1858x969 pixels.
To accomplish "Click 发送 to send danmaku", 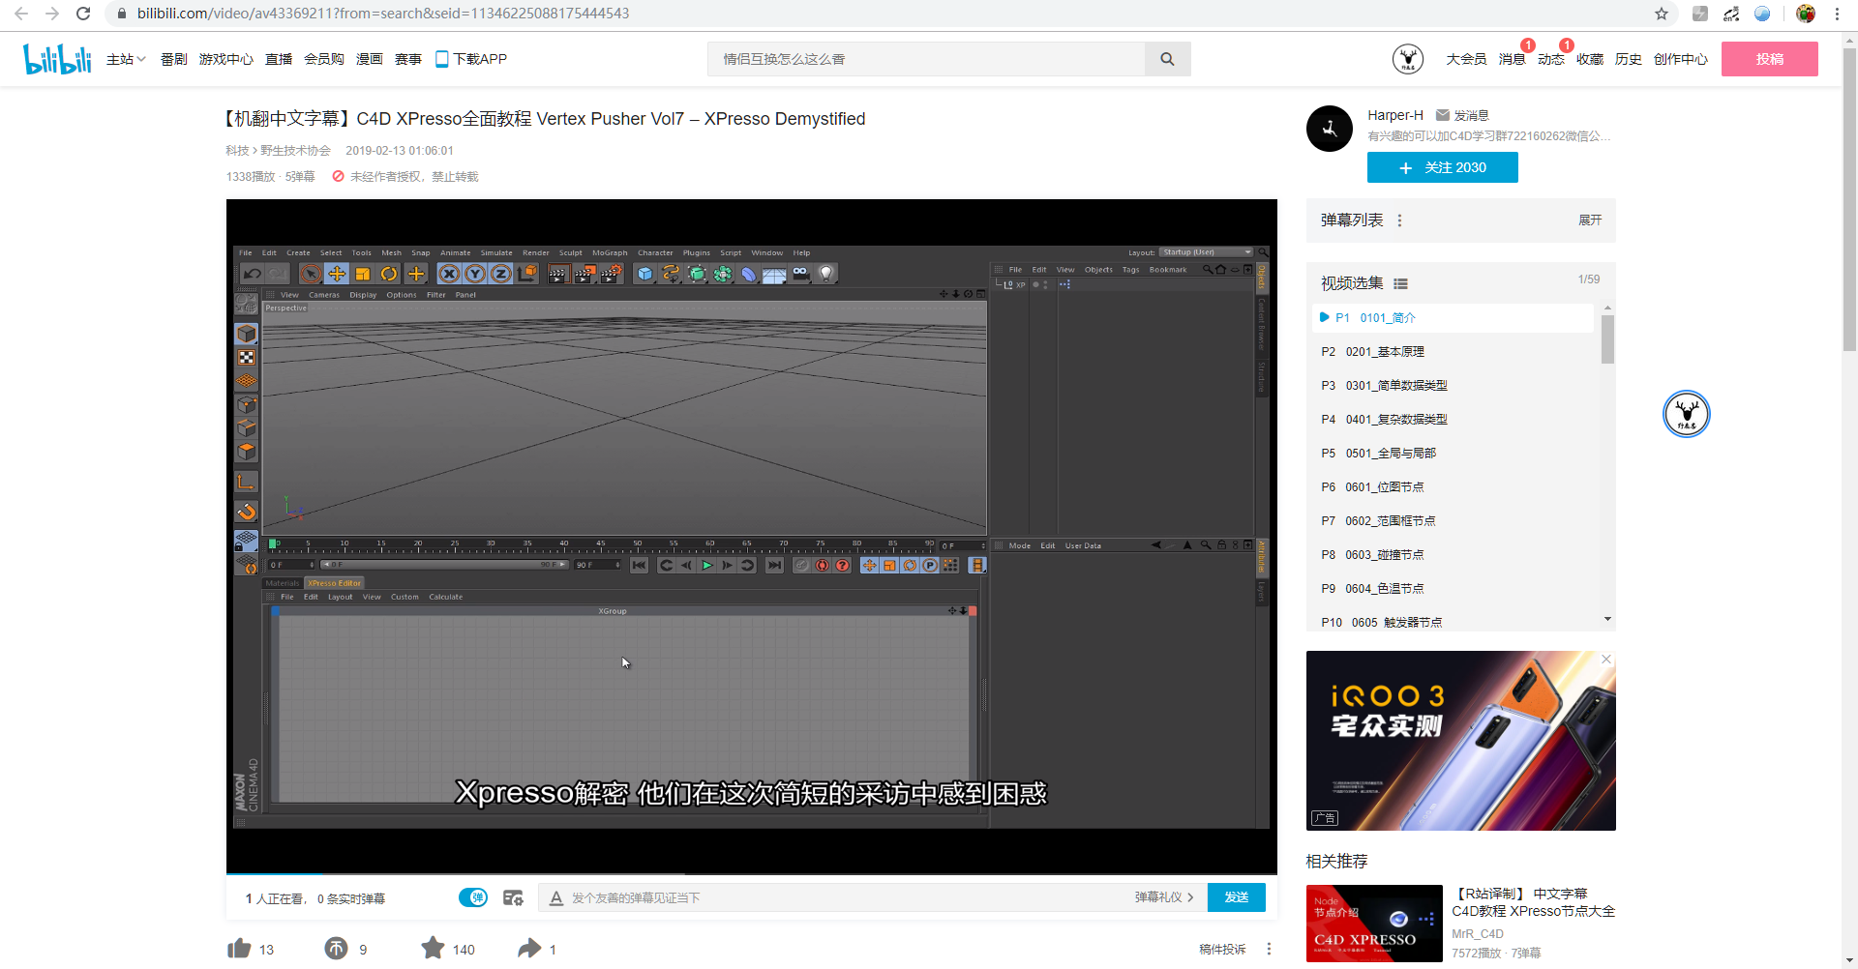I will pyautogui.click(x=1237, y=897).
